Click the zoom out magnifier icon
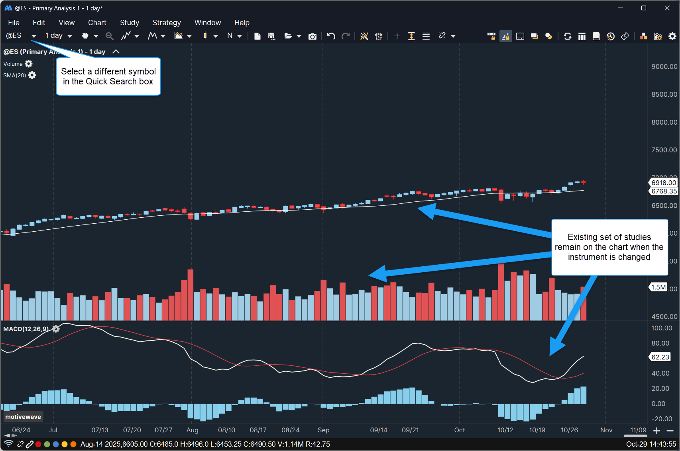 pyautogui.click(x=109, y=36)
